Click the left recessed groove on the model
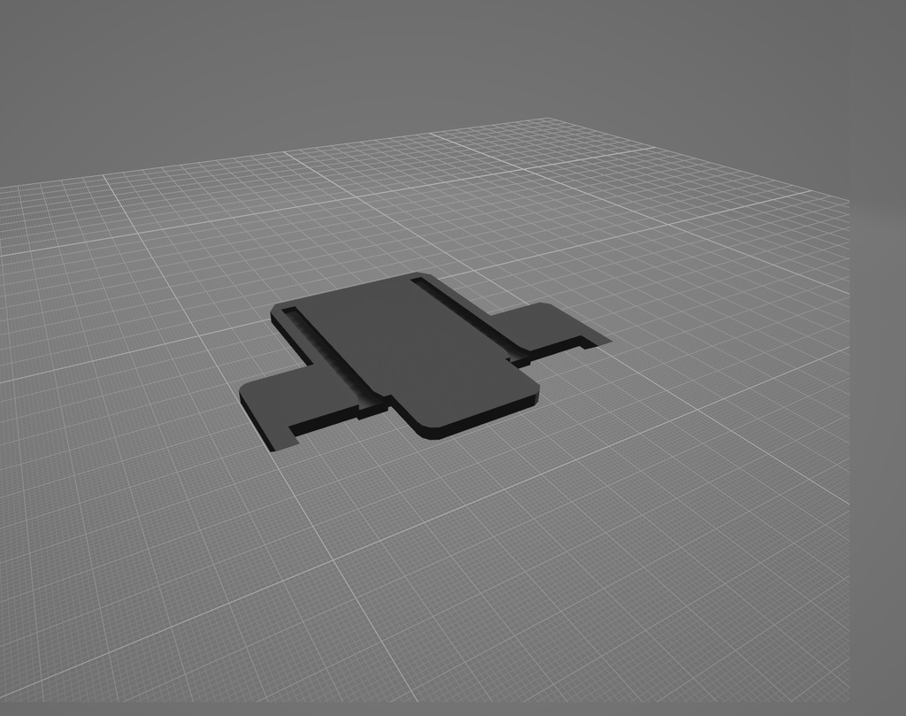 click(x=332, y=354)
